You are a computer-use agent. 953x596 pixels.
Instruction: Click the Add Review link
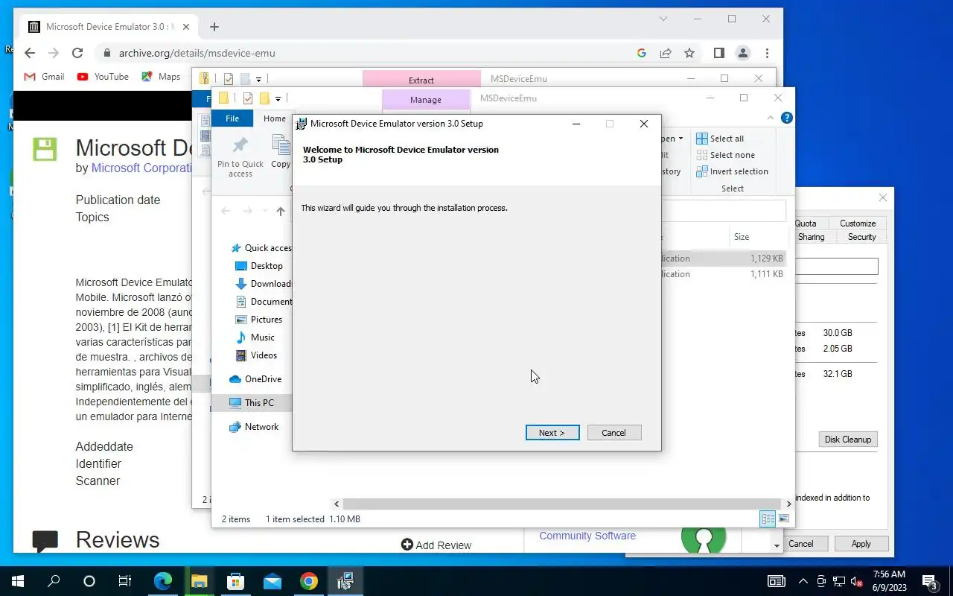click(436, 545)
